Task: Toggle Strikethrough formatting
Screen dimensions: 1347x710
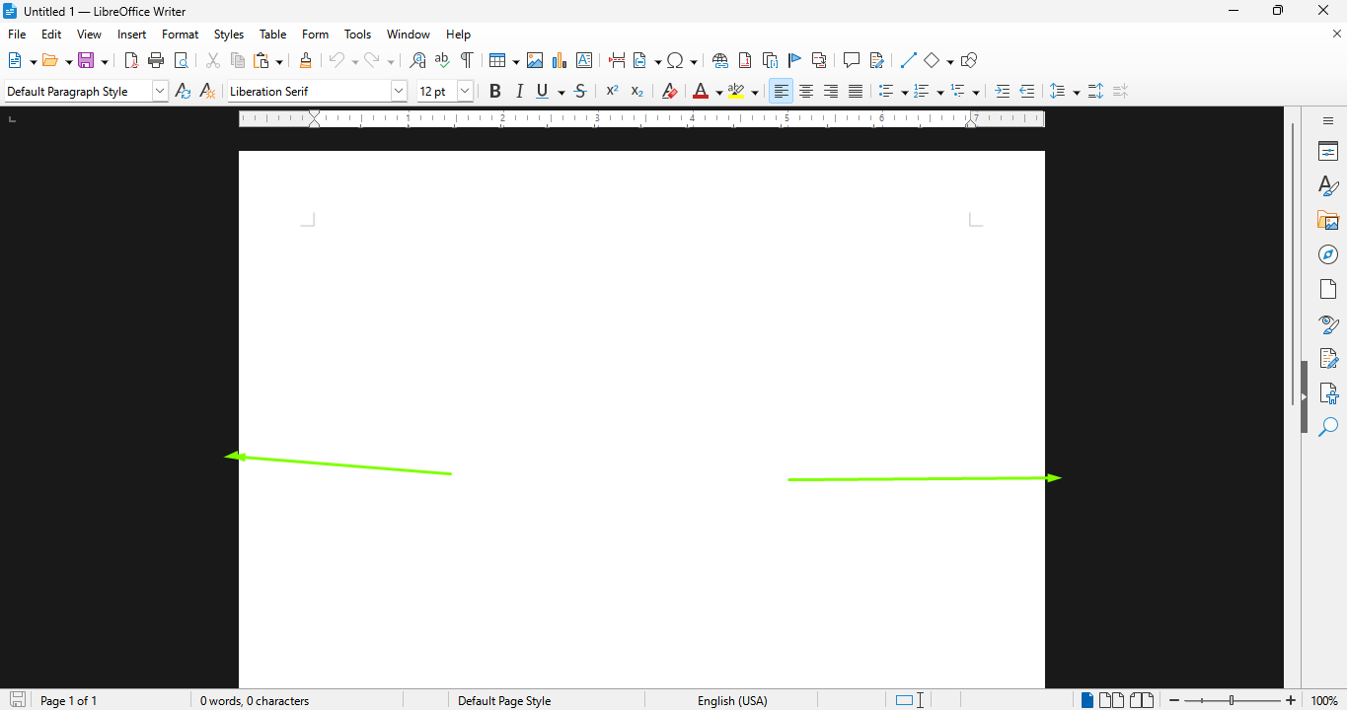Action: tap(580, 91)
